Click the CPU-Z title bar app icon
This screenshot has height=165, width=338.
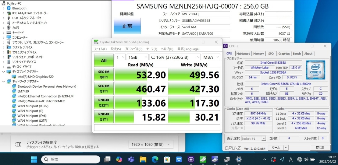click(x=226, y=46)
